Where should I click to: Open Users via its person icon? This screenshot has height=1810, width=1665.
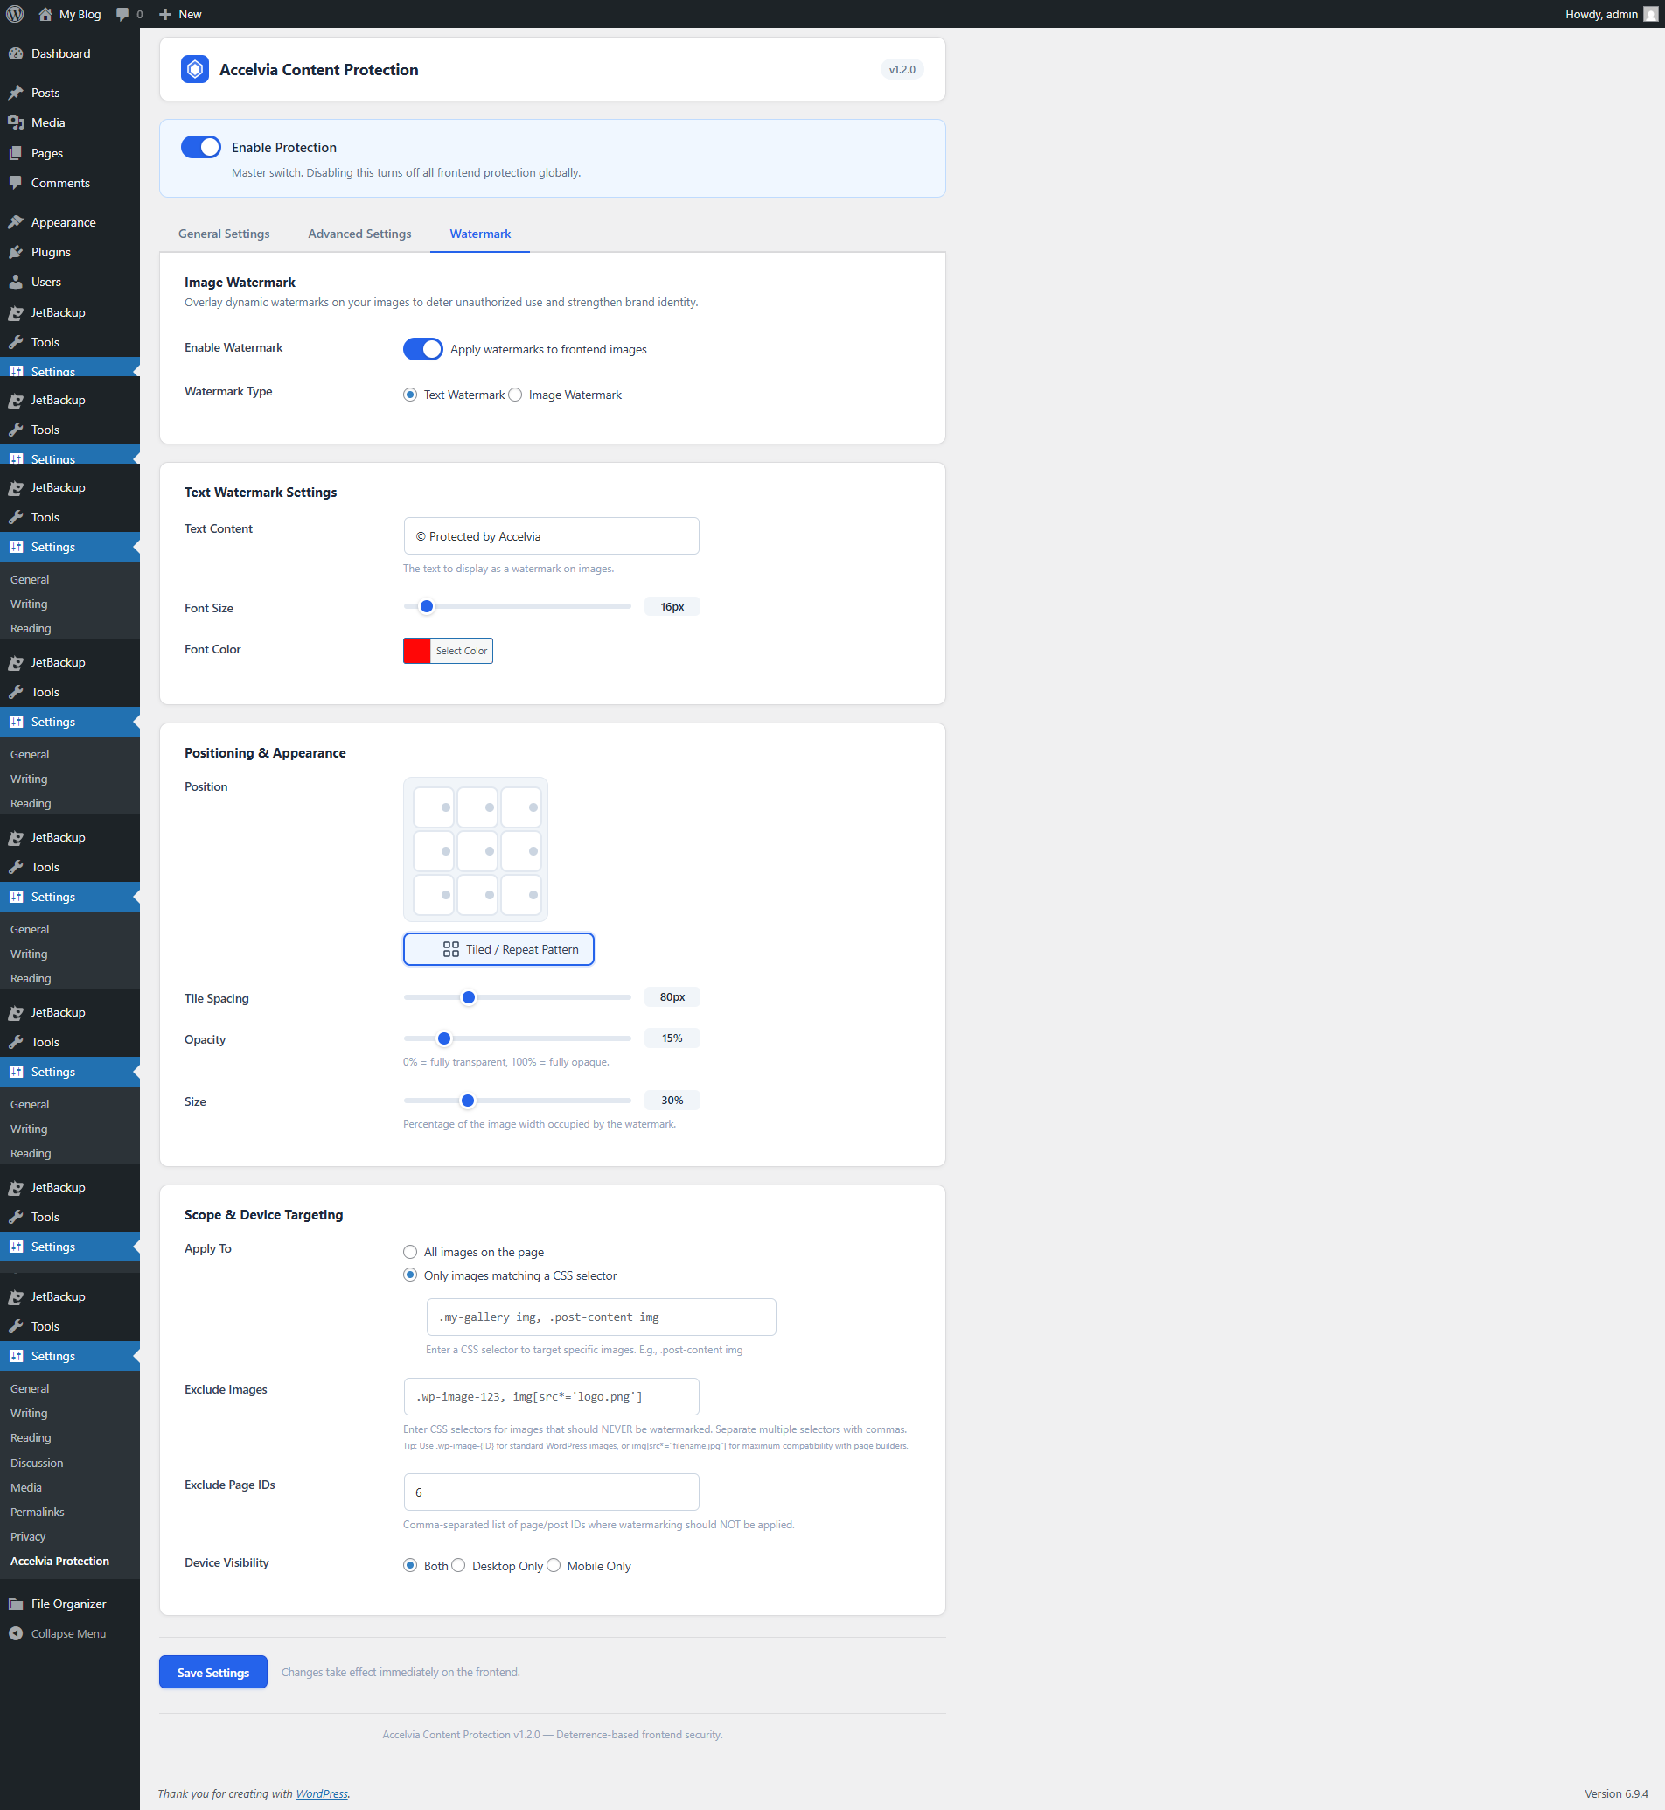16,283
